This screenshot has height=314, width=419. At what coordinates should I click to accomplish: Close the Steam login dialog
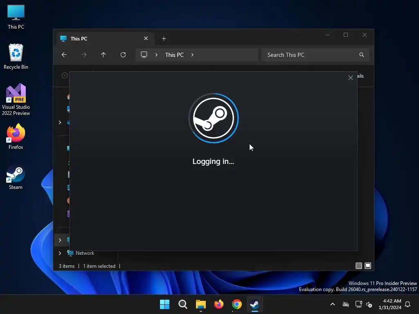[x=350, y=78]
